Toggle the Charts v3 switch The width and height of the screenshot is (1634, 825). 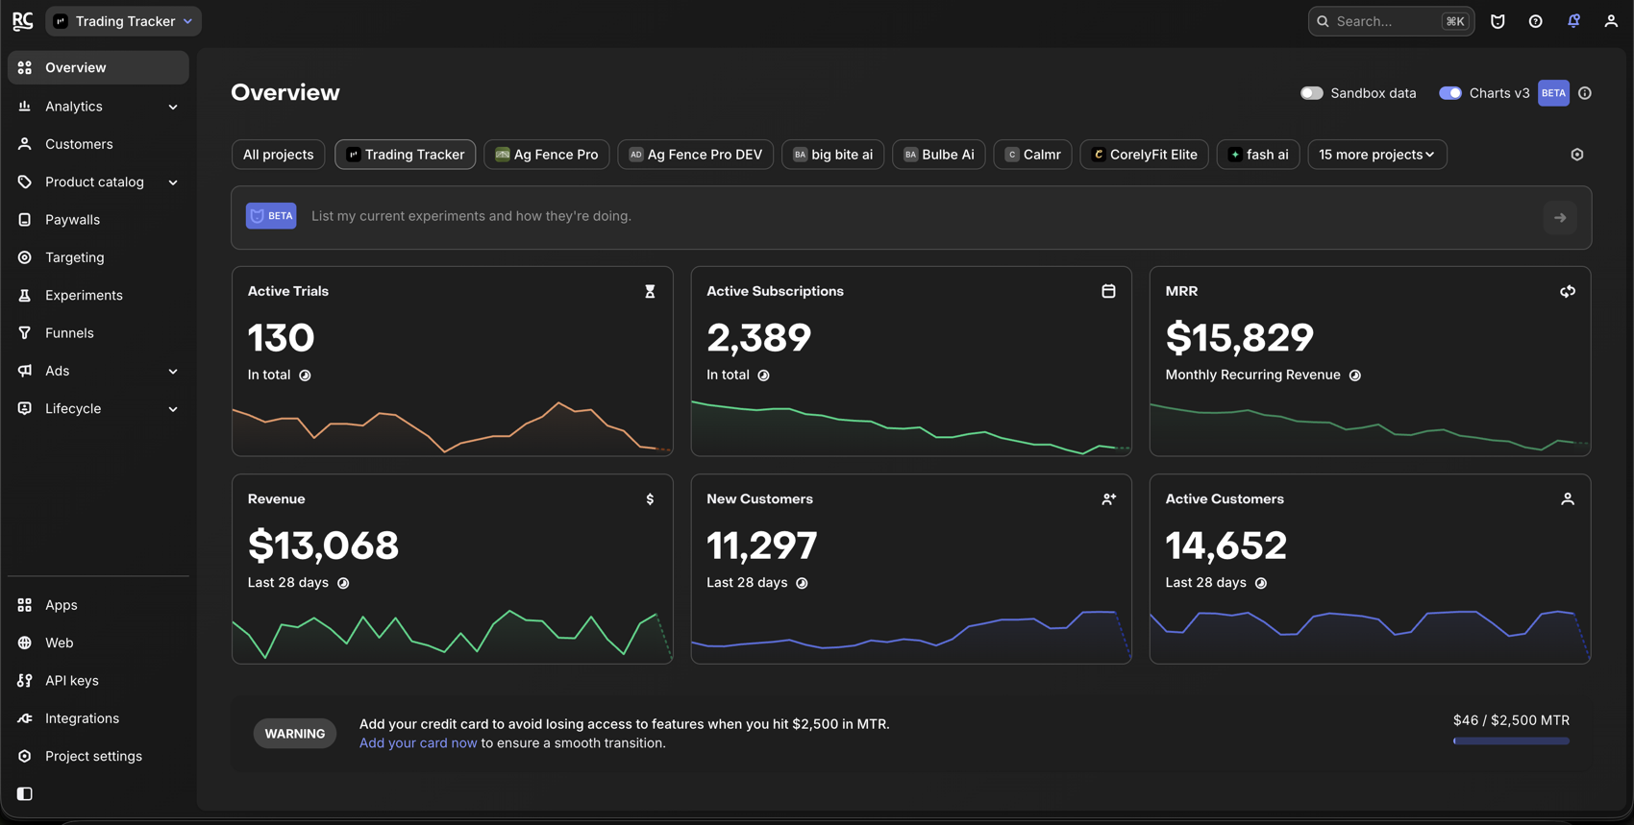point(1450,93)
